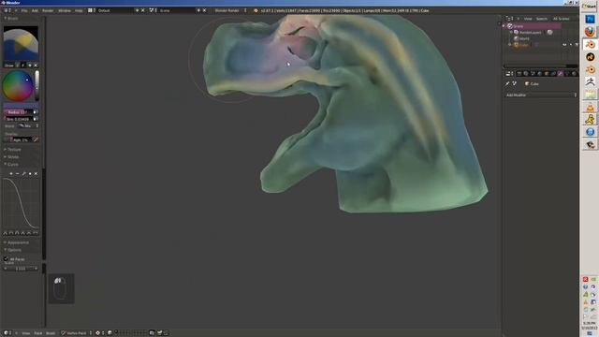This screenshot has width=599, height=337.
Task: Delete the current screen layout
Action: click(x=143, y=10)
